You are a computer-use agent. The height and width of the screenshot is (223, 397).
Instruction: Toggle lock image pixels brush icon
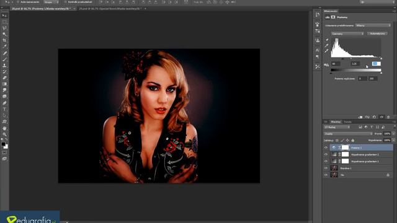point(342,141)
